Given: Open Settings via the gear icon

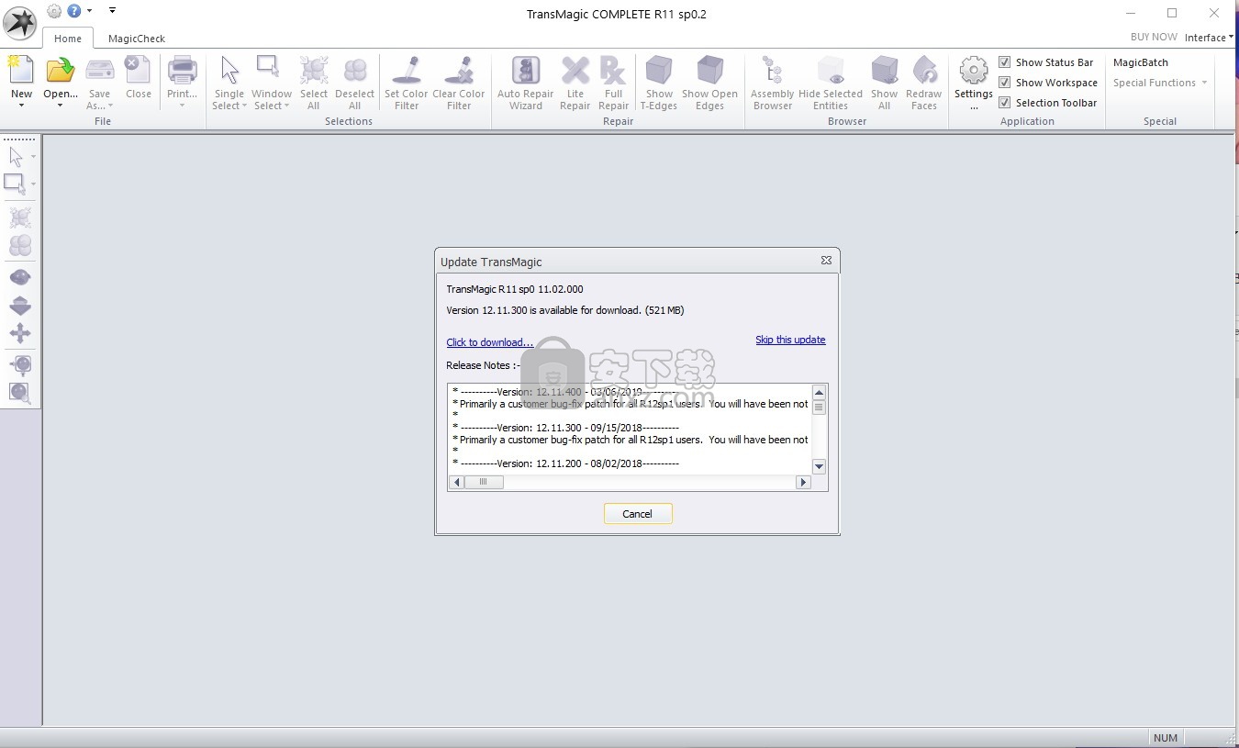Looking at the screenshot, I should 974,71.
